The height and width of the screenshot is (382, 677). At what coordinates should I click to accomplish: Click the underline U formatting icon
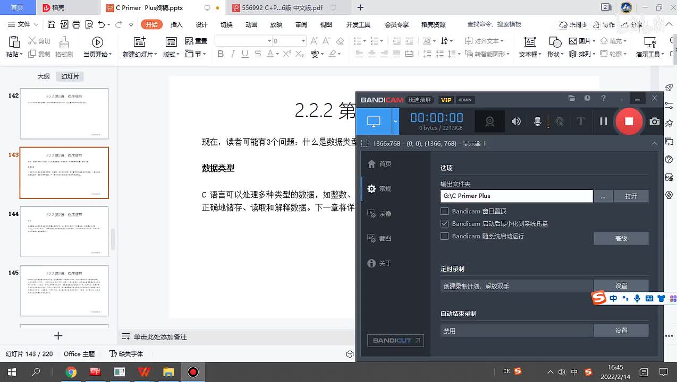(245, 54)
